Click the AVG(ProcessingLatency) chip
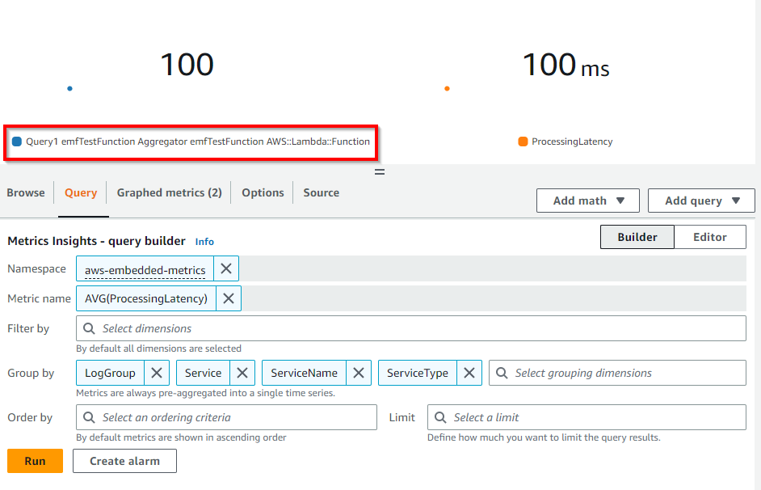 pos(146,298)
